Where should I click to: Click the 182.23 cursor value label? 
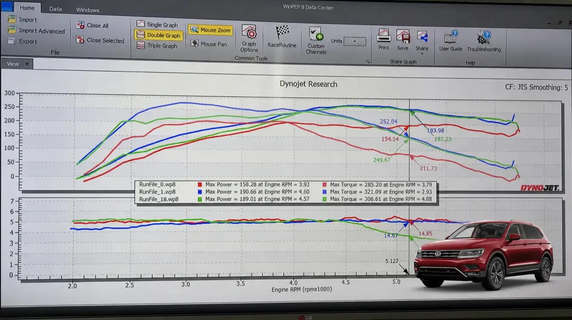coord(443,139)
